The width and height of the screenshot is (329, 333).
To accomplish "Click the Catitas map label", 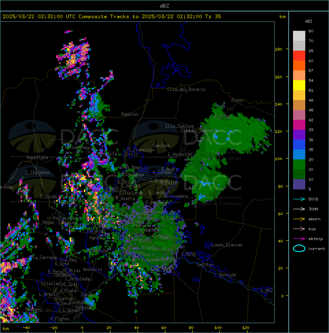I will (x=205, y=265).
